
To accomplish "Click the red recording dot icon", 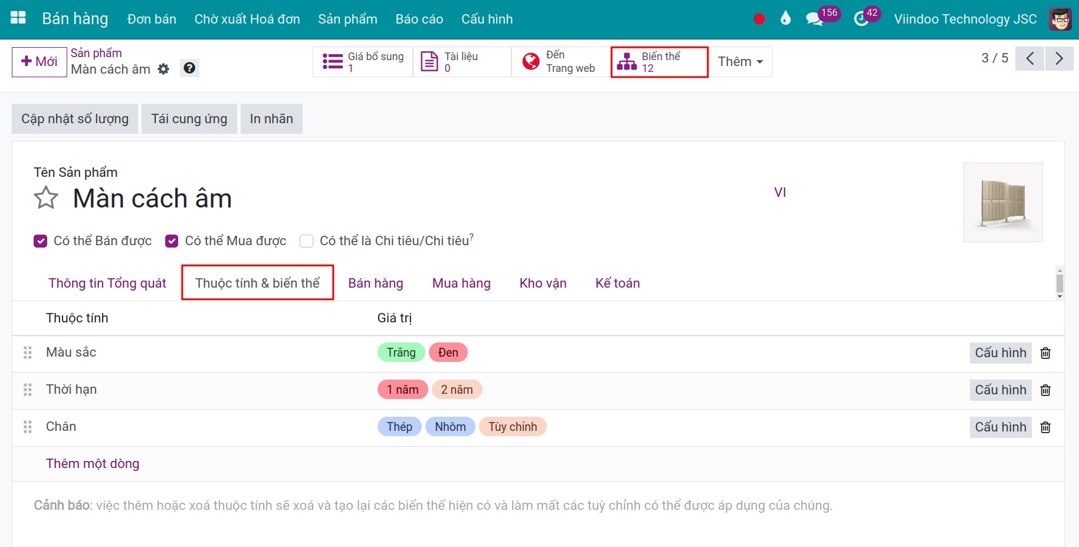I will pyautogui.click(x=759, y=19).
